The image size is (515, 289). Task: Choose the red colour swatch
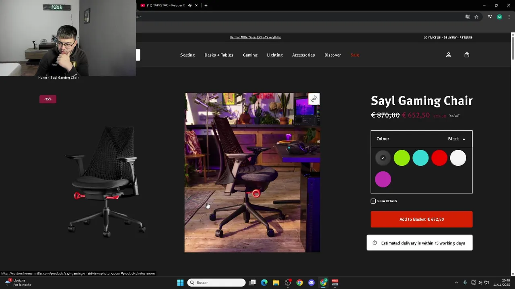click(x=439, y=158)
